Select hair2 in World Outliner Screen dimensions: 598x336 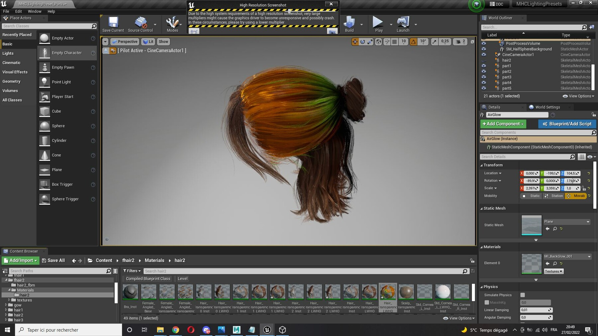(506, 60)
